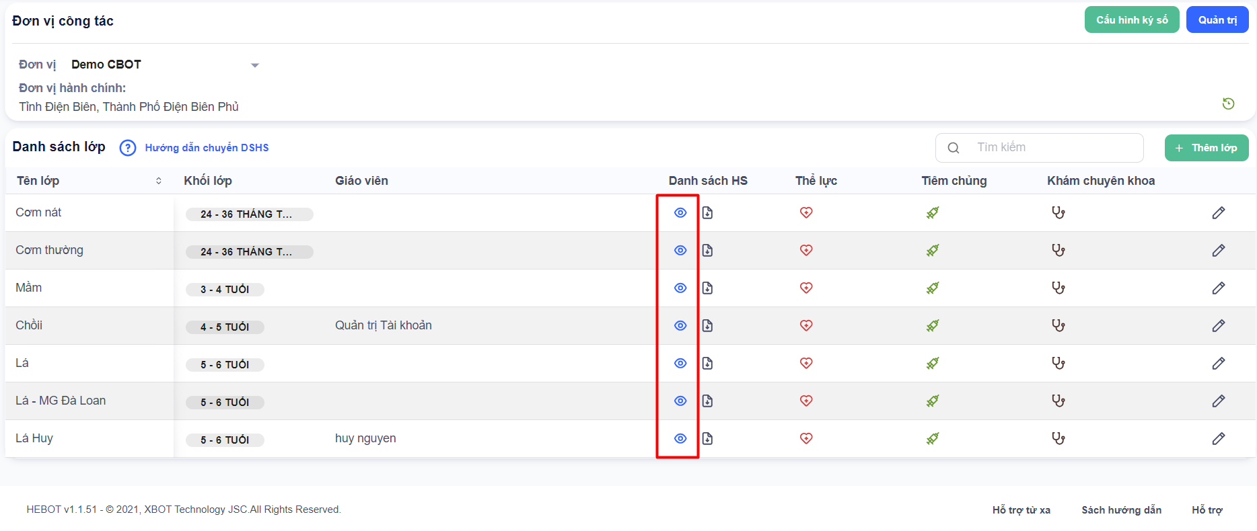This screenshot has width=1257, height=531.
Task: Open Sách hướng dẫn in the footer
Action: point(1121,510)
